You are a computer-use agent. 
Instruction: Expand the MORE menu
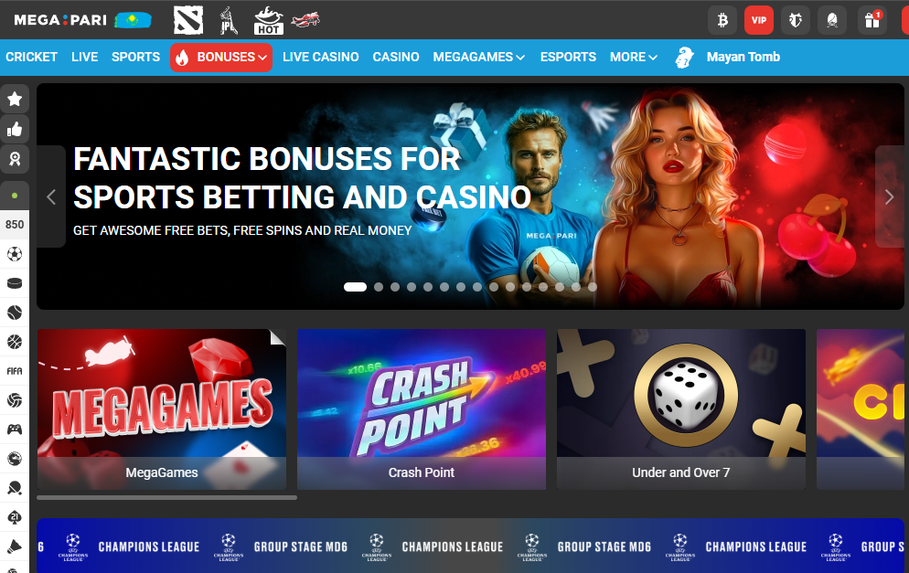(x=633, y=58)
